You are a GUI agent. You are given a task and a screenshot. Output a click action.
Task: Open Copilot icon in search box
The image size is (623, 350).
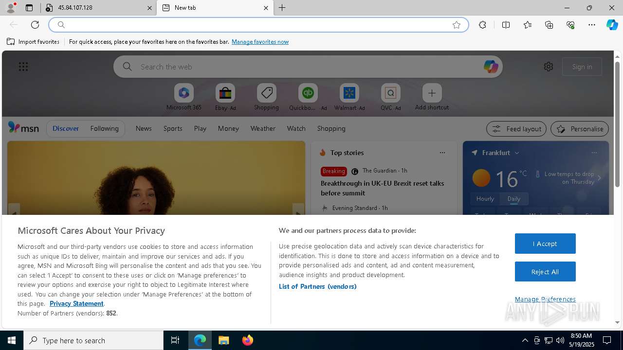491,67
